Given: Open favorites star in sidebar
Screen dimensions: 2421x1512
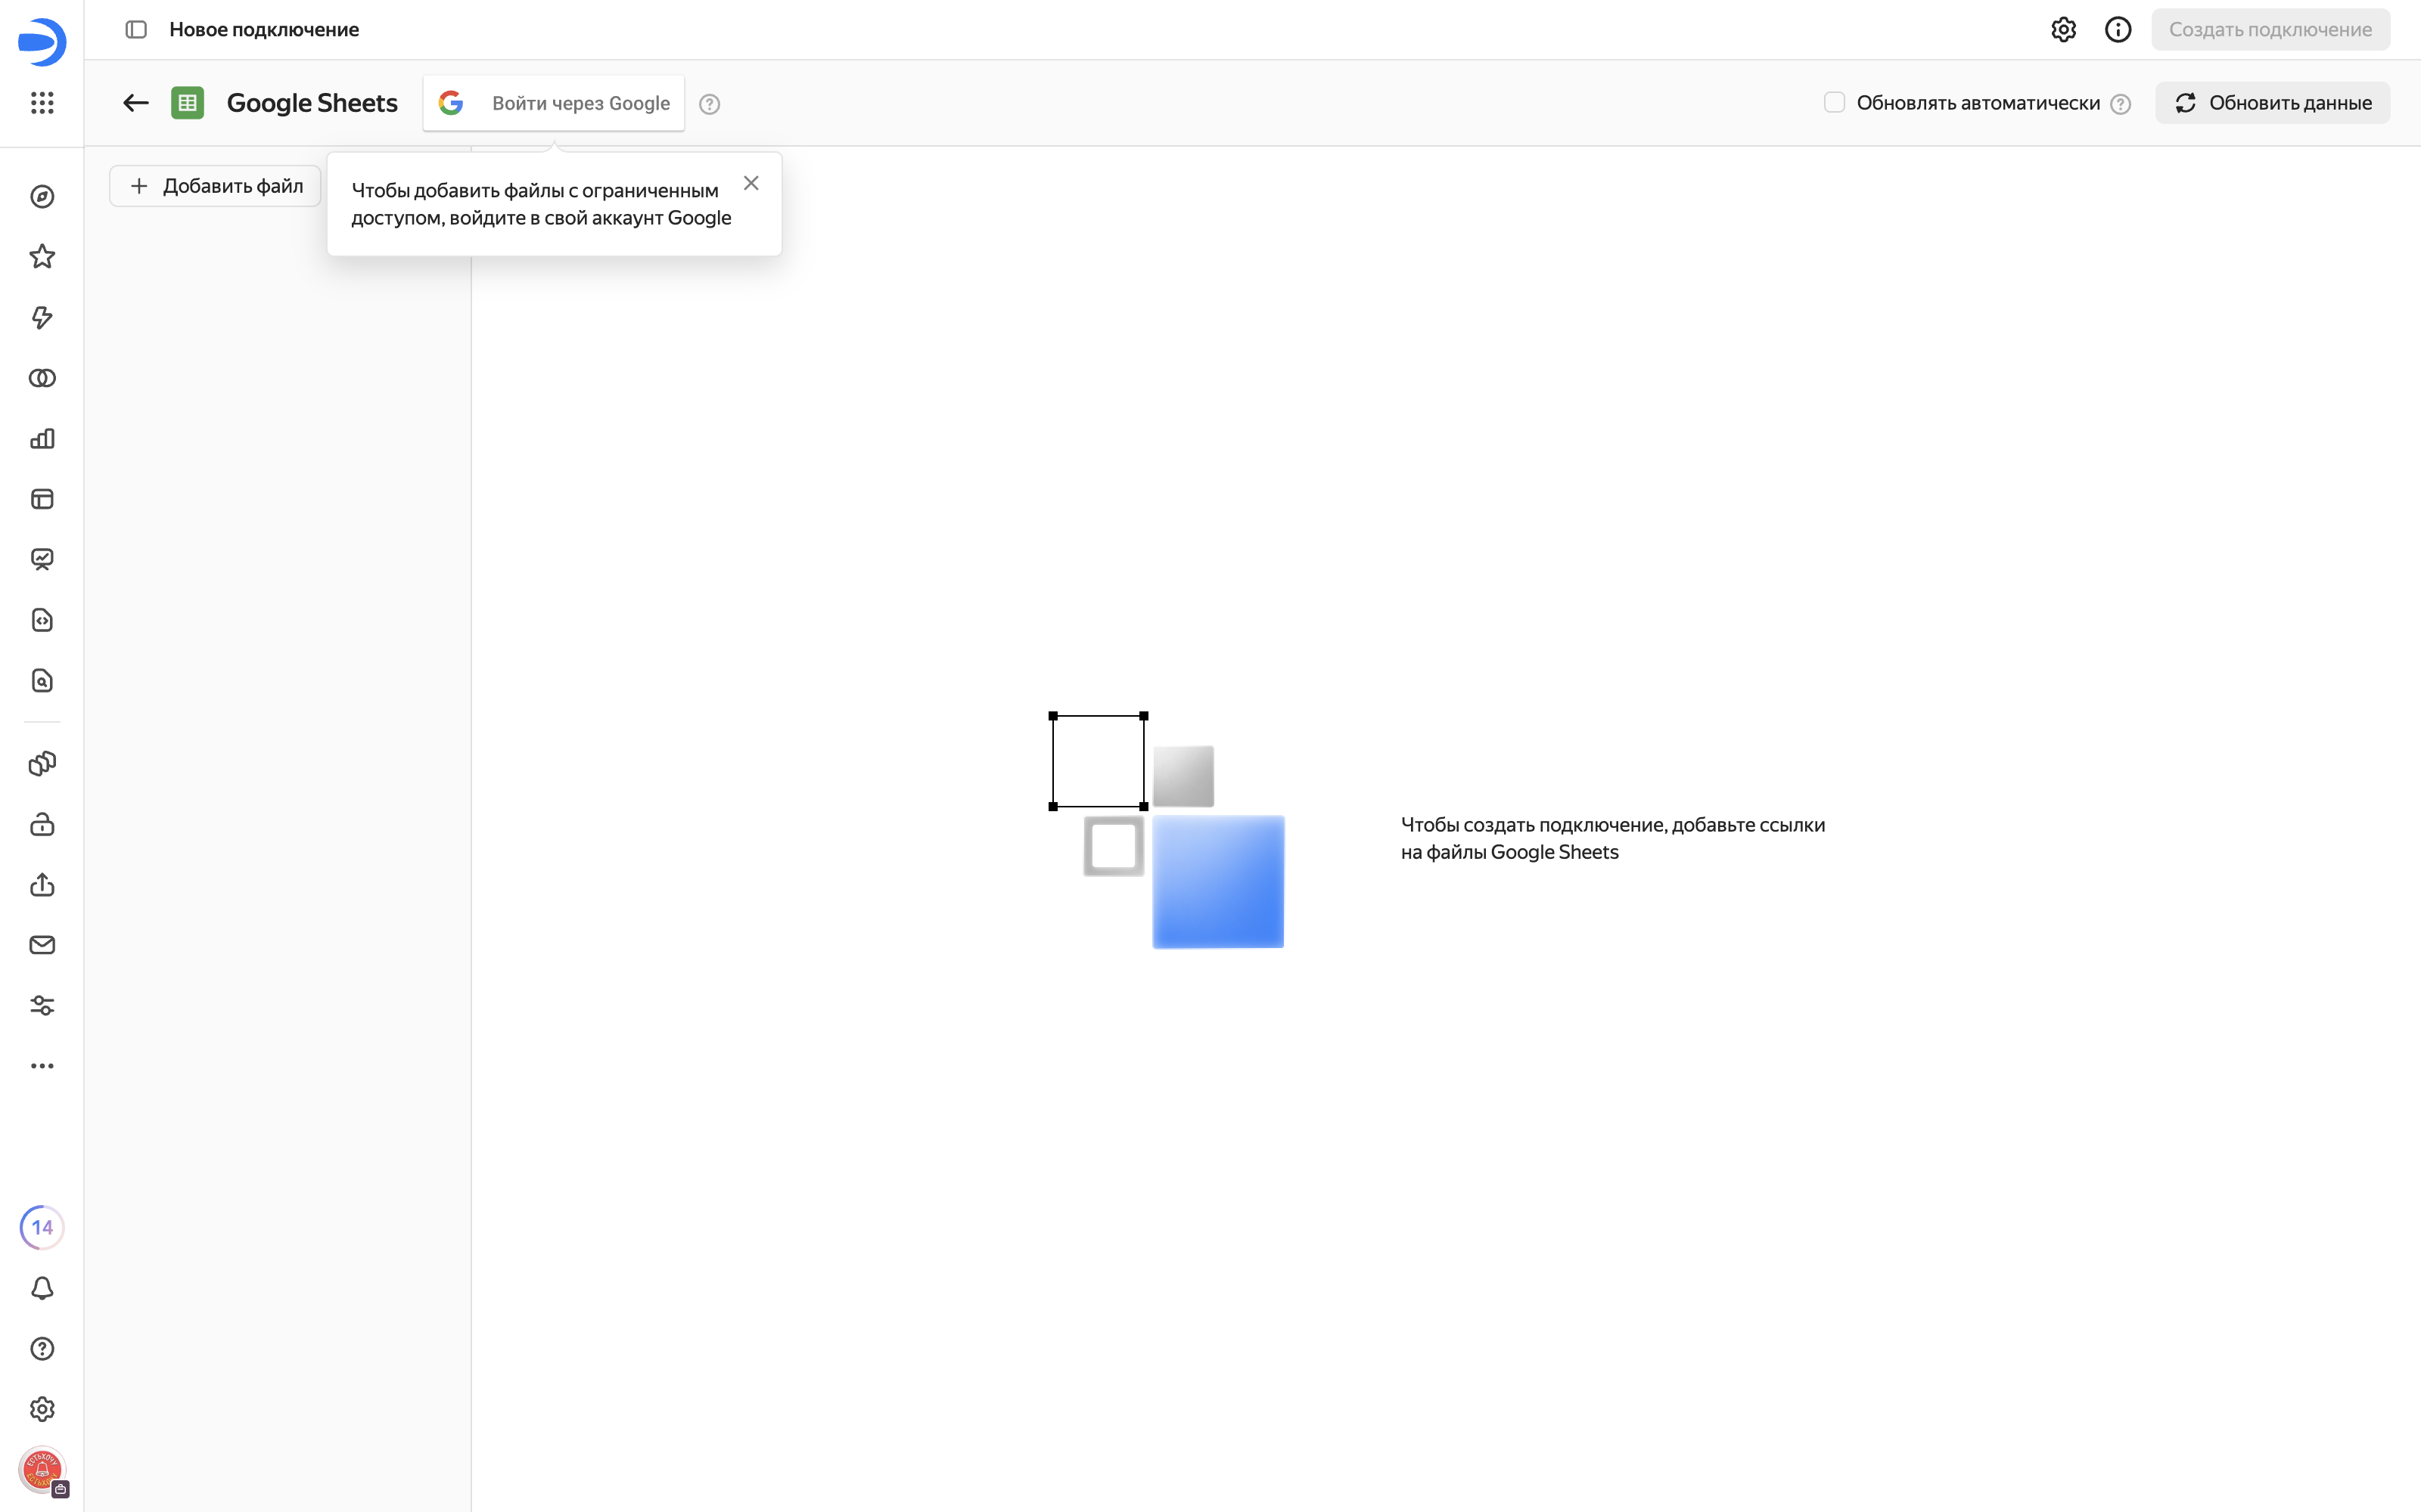Looking at the screenshot, I should [42, 257].
